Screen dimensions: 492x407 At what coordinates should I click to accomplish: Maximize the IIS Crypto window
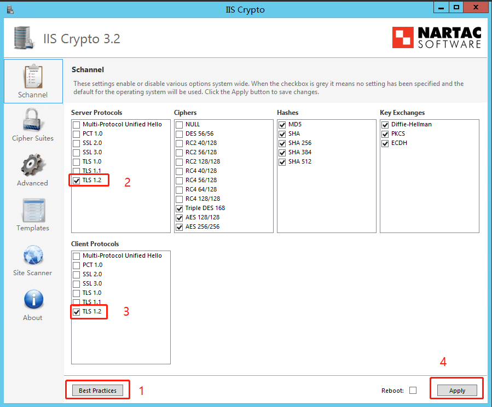(456, 7)
